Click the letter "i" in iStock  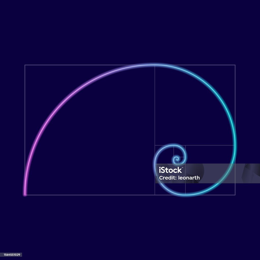[x=160, y=170]
